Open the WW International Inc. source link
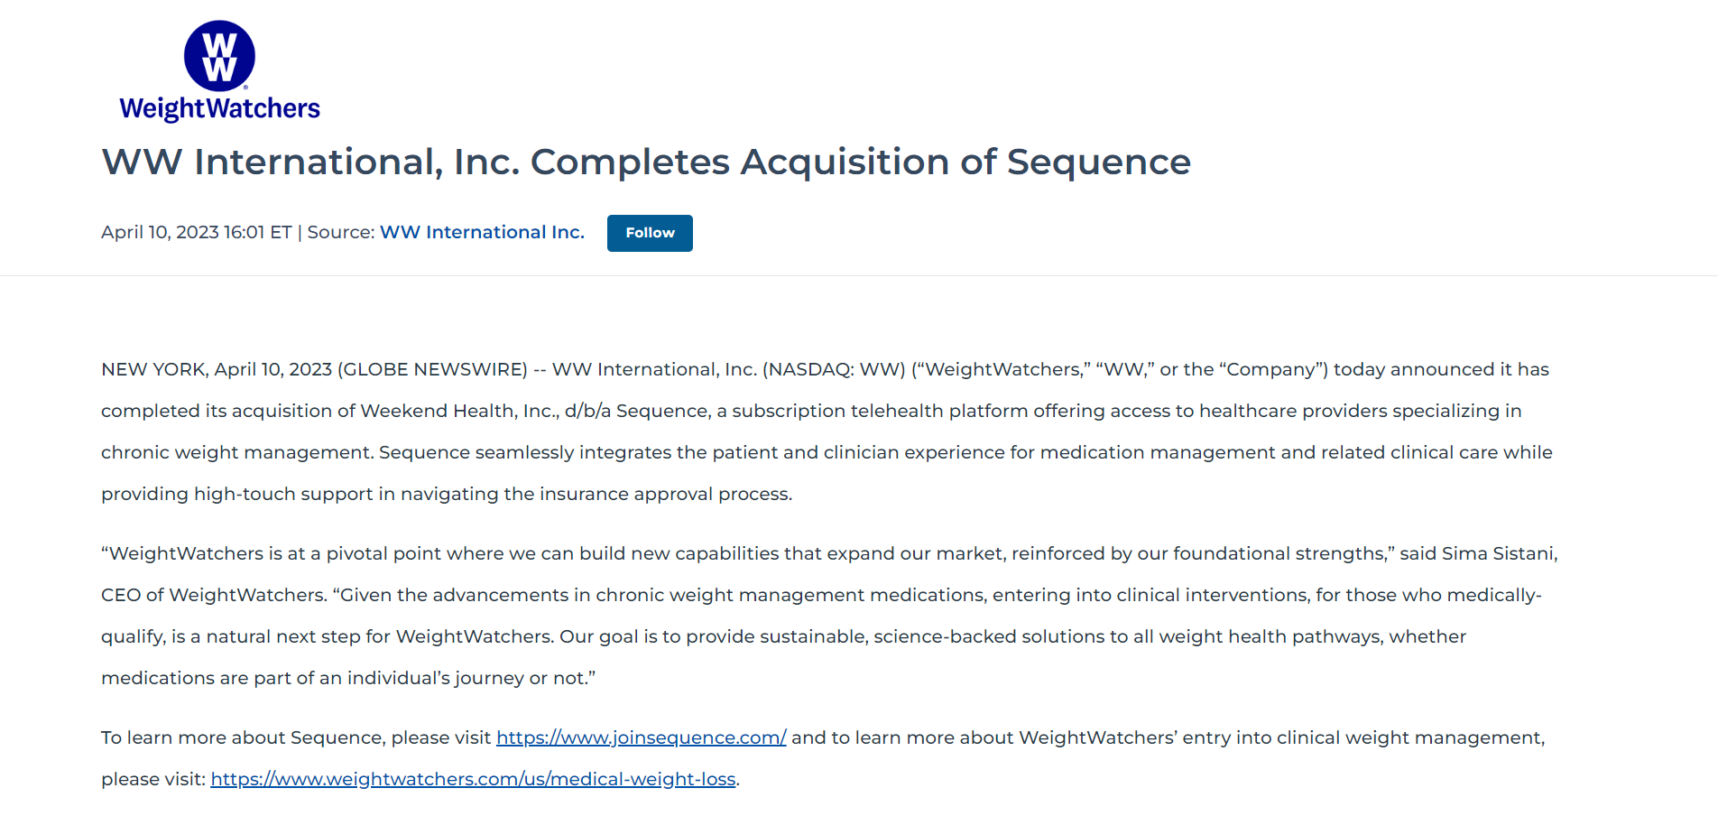Image resolution: width=1718 pixels, height=816 pixels. tap(482, 232)
